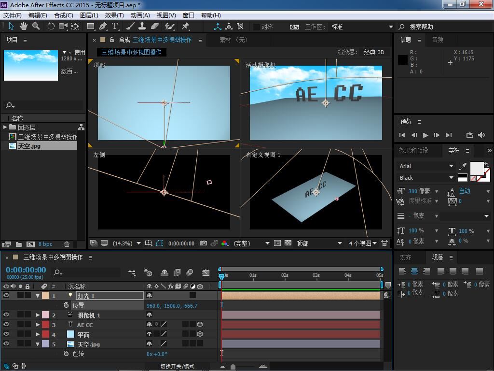This screenshot has height=371, width=494.
Task: Open the 4个视图 view layout dropdown
Action: point(362,243)
